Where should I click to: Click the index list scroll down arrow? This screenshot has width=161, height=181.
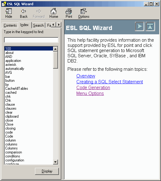click(56, 162)
